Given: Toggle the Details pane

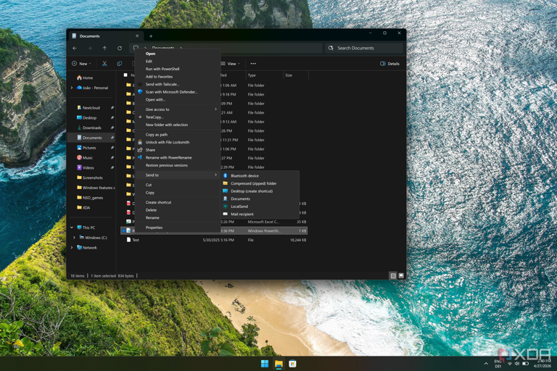Looking at the screenshot, I should (390, 64).
